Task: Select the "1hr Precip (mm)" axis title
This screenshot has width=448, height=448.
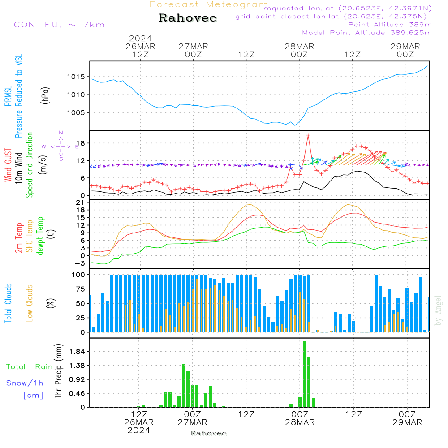Action: point(58,371)
